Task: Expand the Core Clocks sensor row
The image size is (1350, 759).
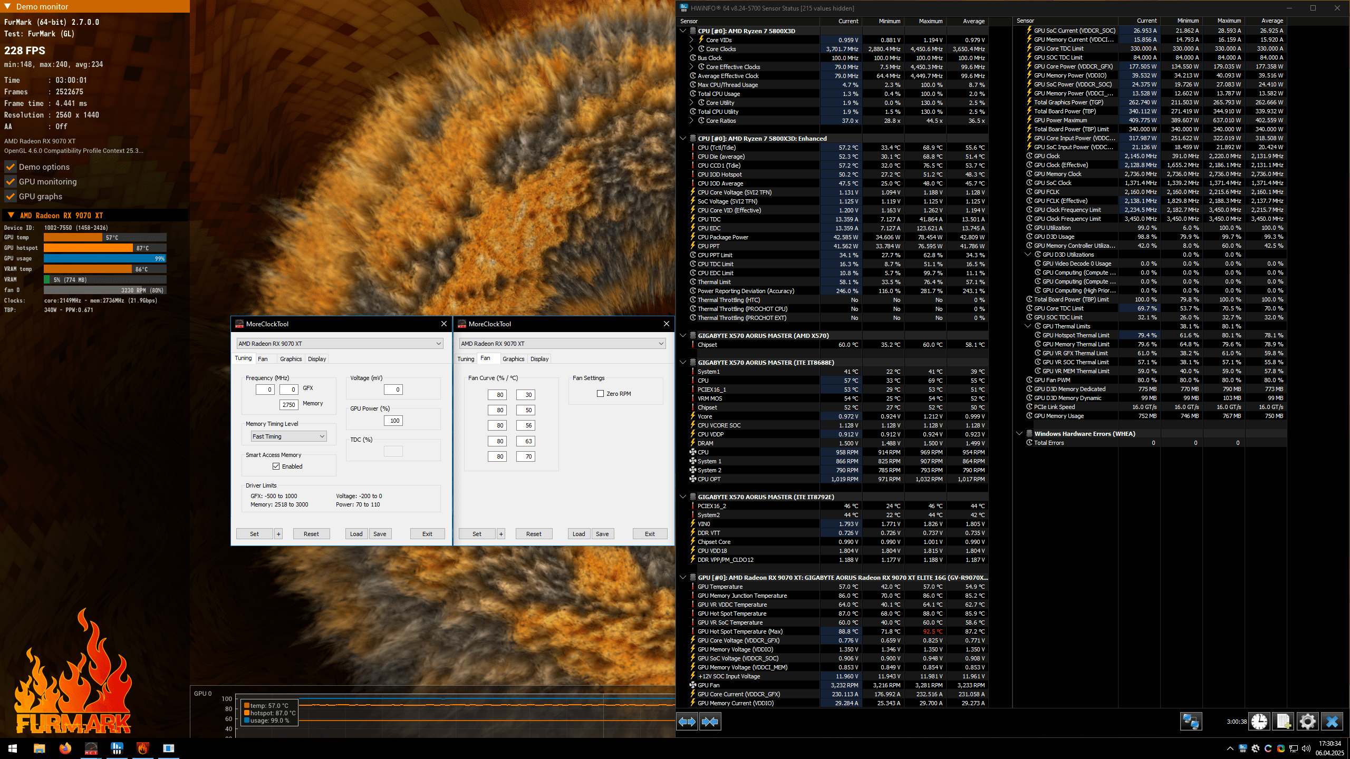Action: point(691,49)
